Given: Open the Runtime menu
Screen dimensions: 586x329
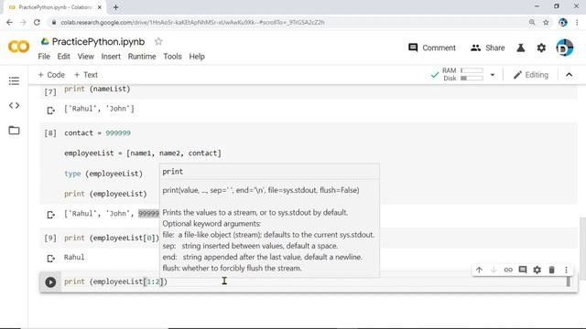Looking at the screenshot, I should click(x=142, y=57).
